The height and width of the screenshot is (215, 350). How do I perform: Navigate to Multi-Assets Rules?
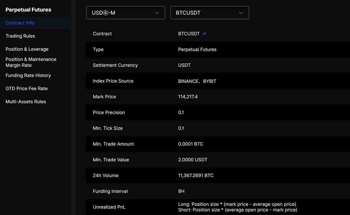[26, 102]
